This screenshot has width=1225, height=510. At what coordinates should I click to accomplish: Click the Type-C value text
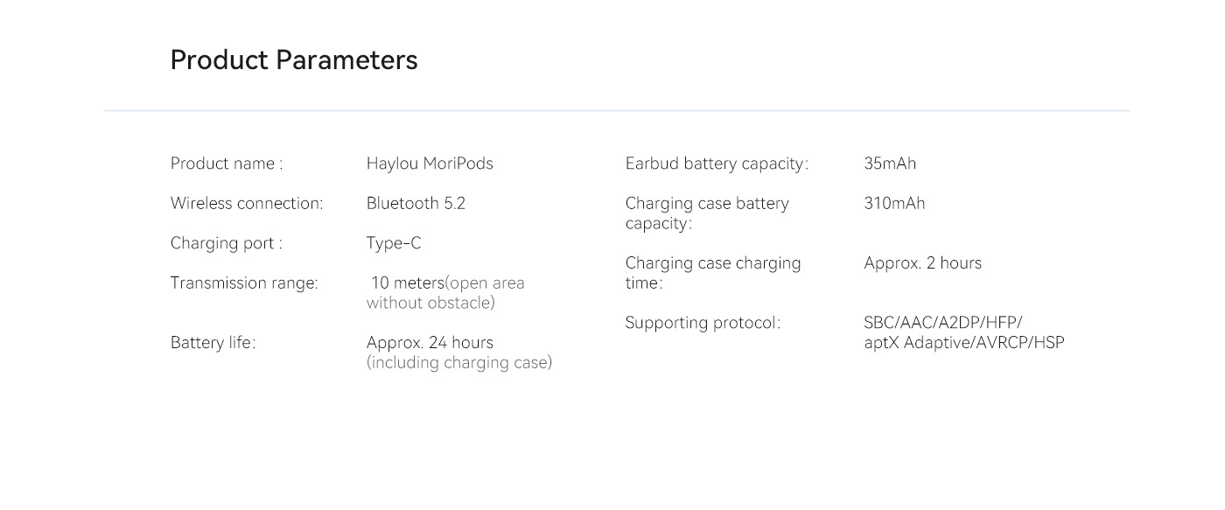coord(394,243)
